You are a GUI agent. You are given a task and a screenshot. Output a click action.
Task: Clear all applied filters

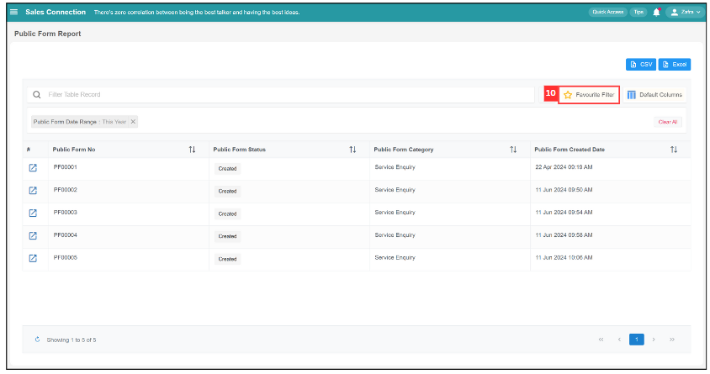coord(667,122)
